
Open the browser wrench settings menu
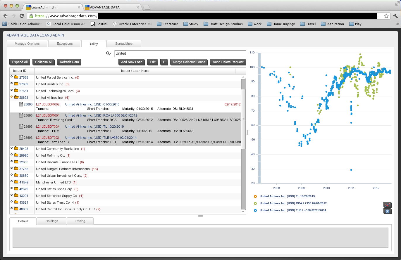(396, 16)
